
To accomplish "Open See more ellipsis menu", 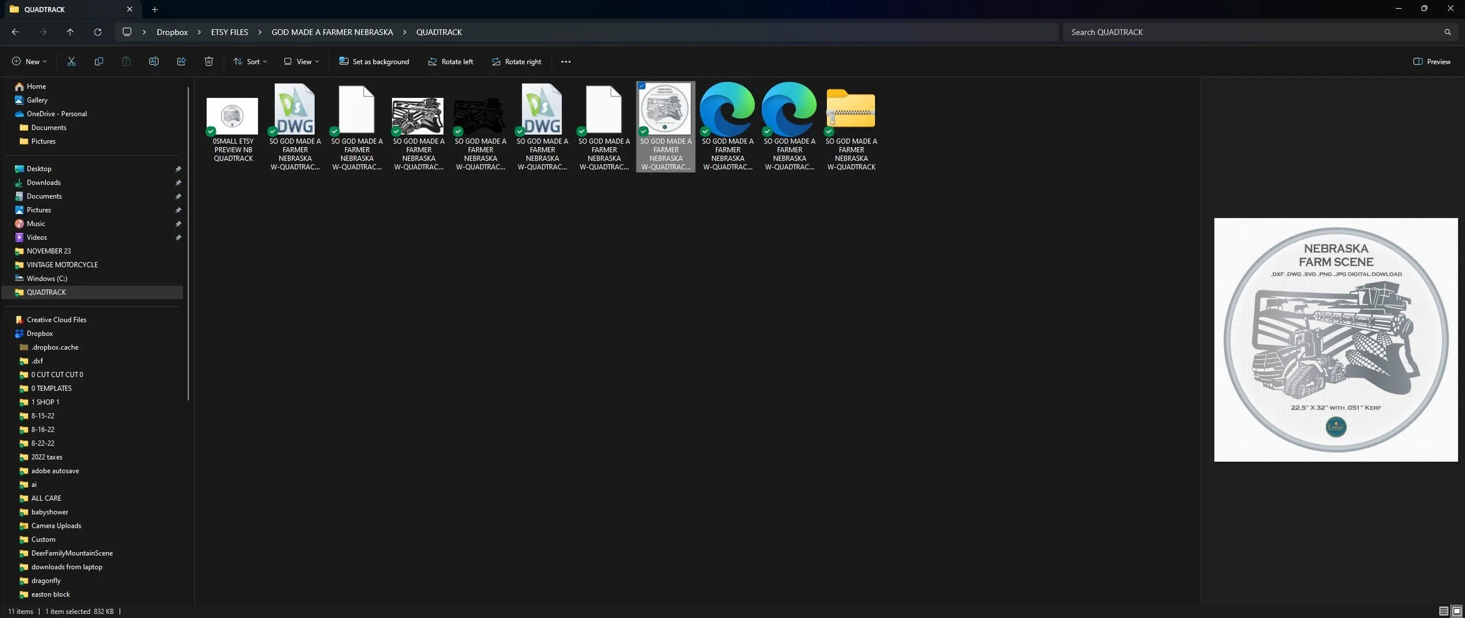I will coord(565,62).
